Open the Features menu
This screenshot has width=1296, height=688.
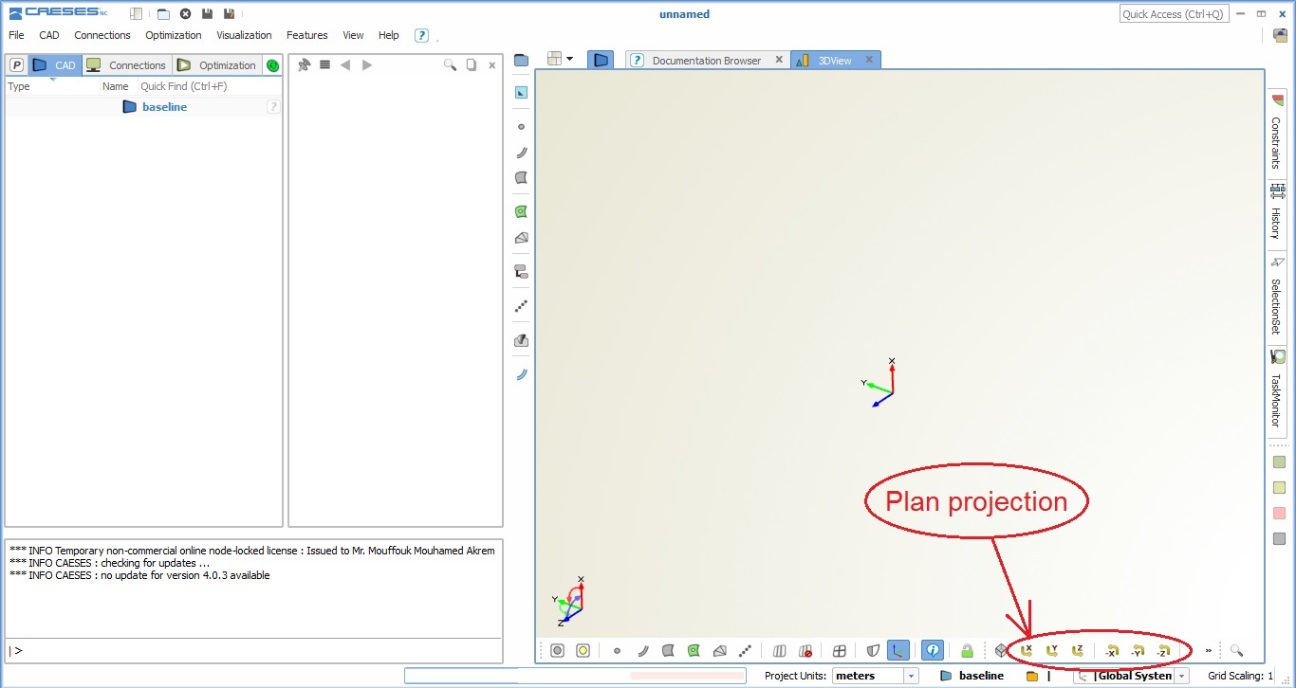[x=307, y=35]
